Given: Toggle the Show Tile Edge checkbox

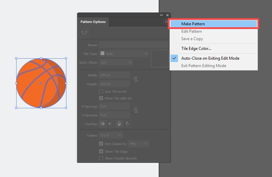Looking at the screenshot, I should 101,152.
